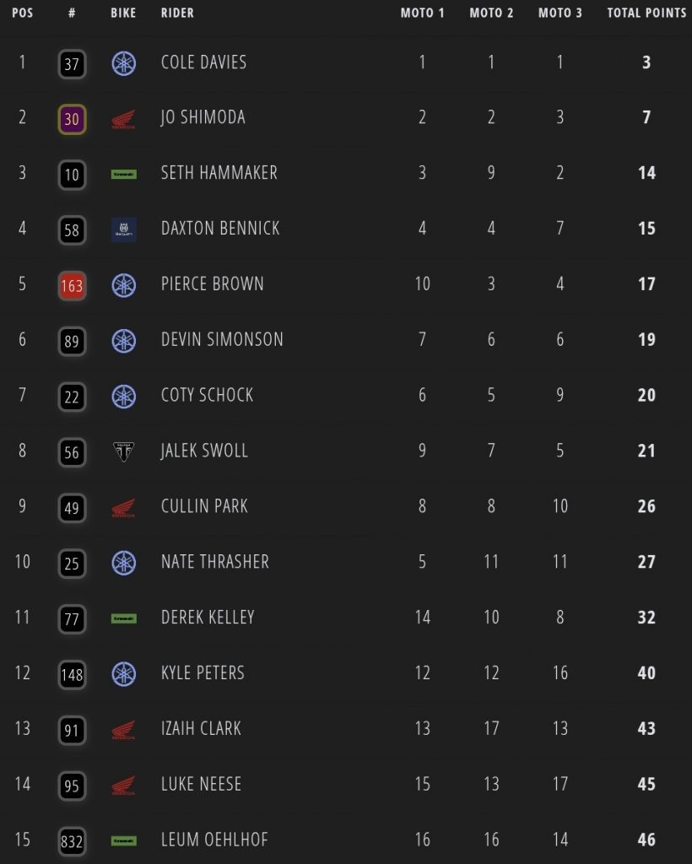This screenshot has width=692, height=864.
Task: Sort by Moto 1 column header
Action: click(422, 13)
